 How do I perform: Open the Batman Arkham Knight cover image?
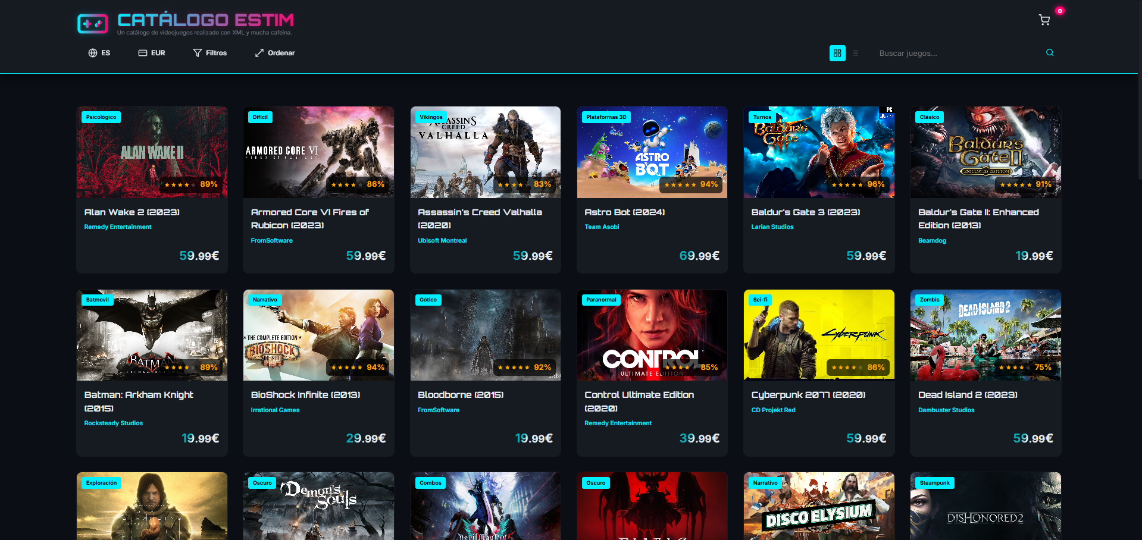coord(152,335)
